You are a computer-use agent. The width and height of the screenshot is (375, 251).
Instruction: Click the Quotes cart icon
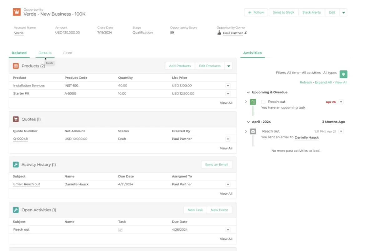tap(16, 119)
